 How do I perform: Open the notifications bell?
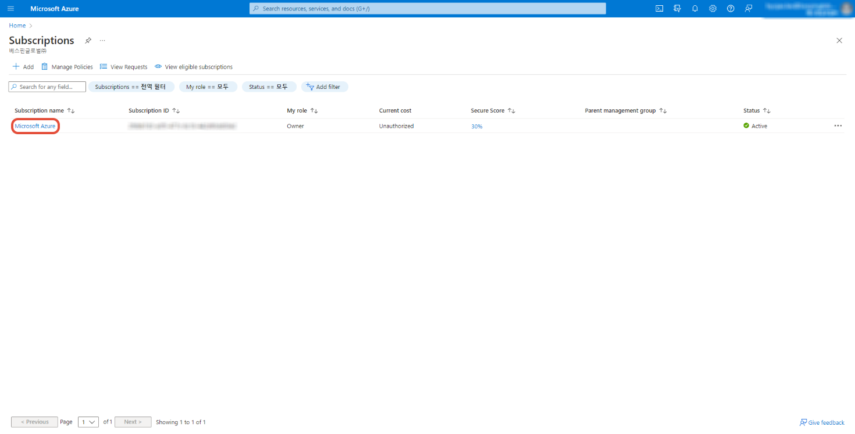point(694,9)
